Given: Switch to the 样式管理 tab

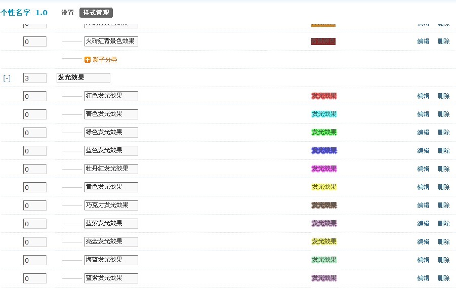Looking at the screenshot, I should click(96, 13).
